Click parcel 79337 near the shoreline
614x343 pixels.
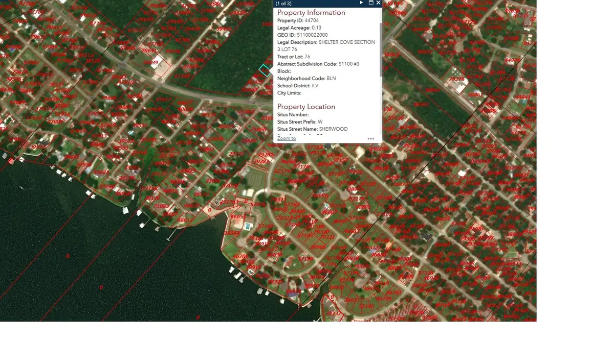(334, 313)
